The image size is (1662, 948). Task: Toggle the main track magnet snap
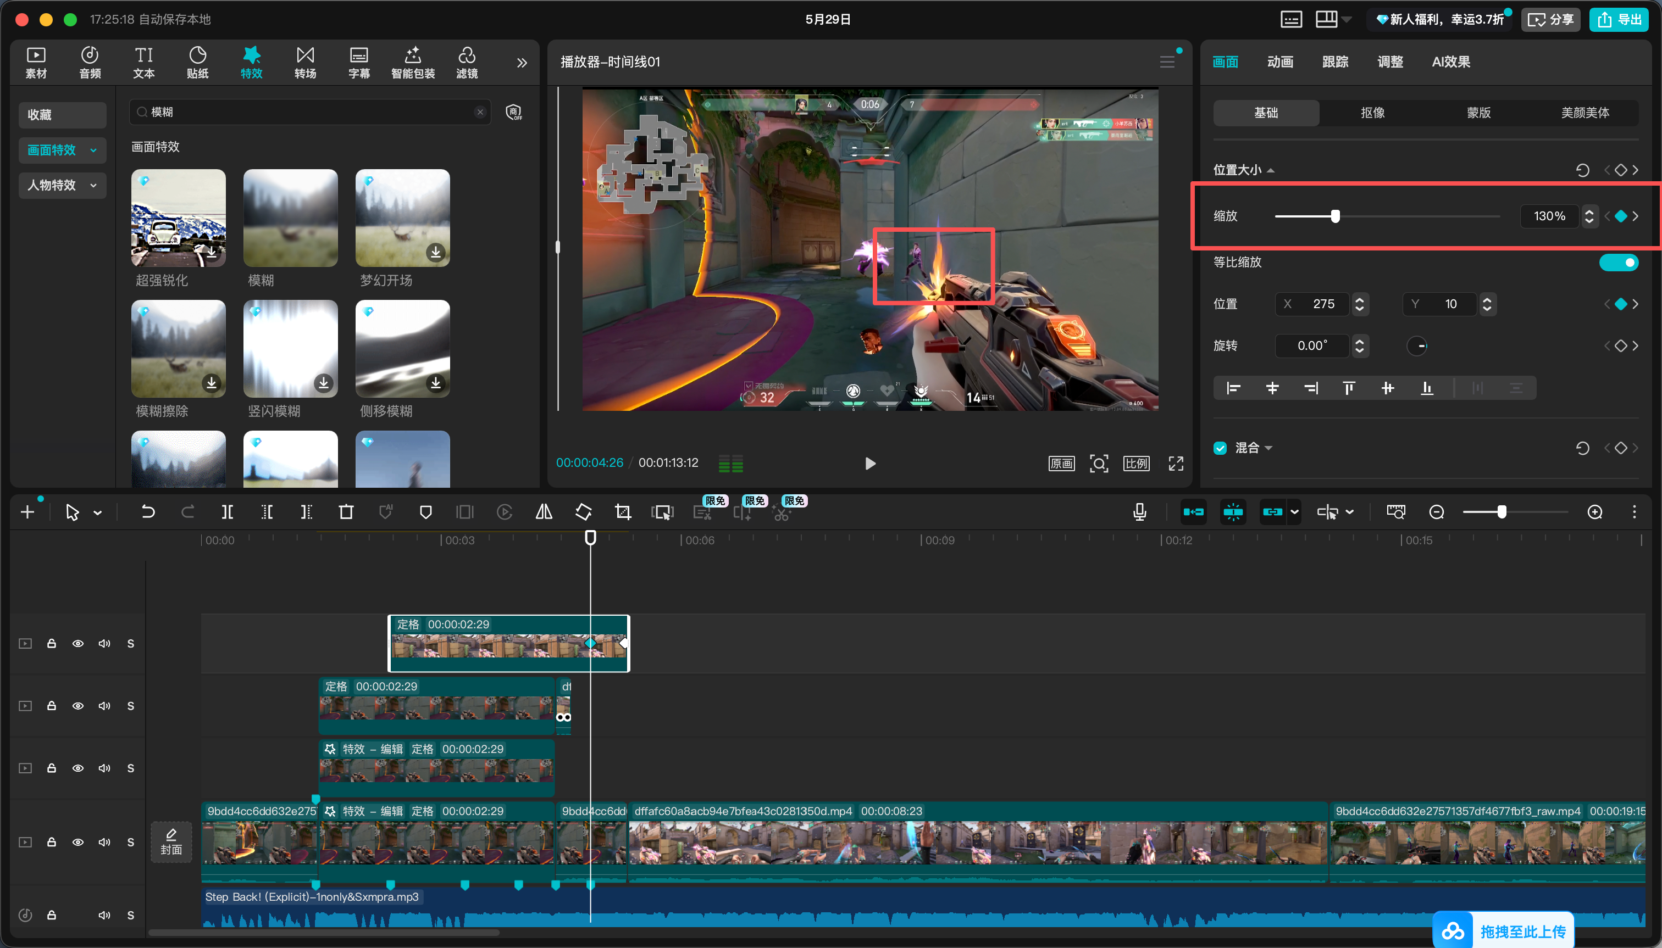(1194, 512)
